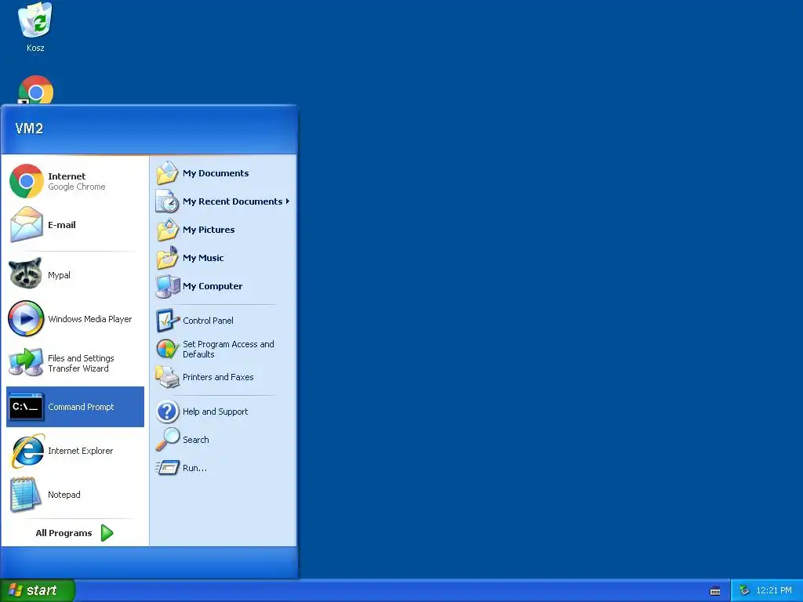Click the 12:21 PM clock
This screenshot has width=803, height=602.
[x=773, y=590]
